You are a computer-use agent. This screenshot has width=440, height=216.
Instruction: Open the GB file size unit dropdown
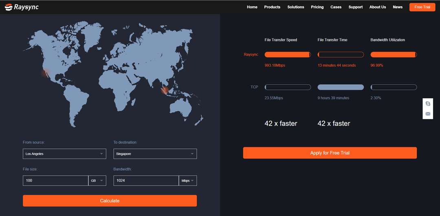[97, 181]
